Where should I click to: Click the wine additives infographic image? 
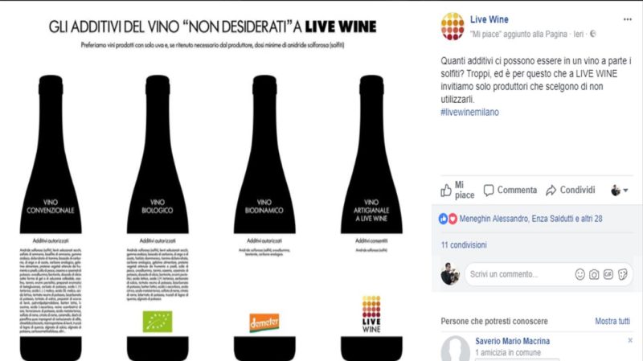211,187
